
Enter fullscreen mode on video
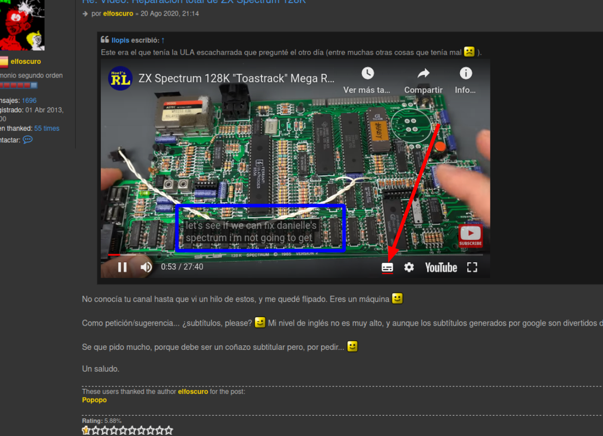(472, 267)
